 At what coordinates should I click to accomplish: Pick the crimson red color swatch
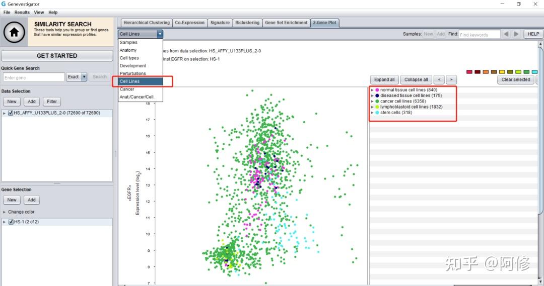(469, 72)
